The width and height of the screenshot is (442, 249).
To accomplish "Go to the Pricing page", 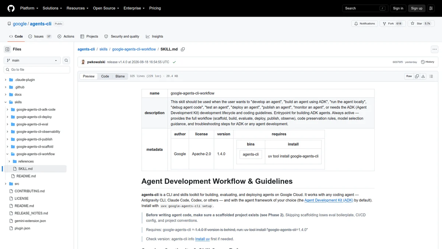I will pos(155,8).
